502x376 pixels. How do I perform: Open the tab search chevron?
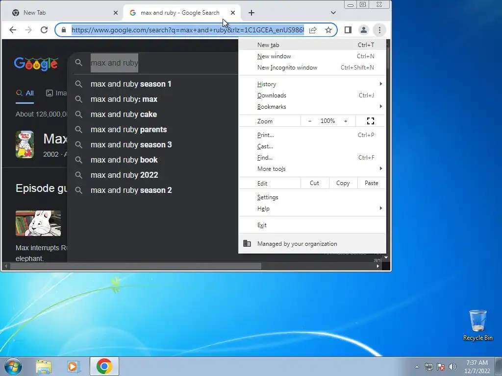pos(333,13)
